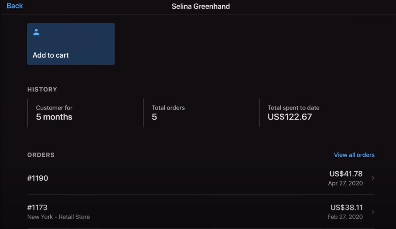Viewport: 396px width, 229px height.
Task: Click the US$122.67 total spent value
Action: click(x=290, y=117)
